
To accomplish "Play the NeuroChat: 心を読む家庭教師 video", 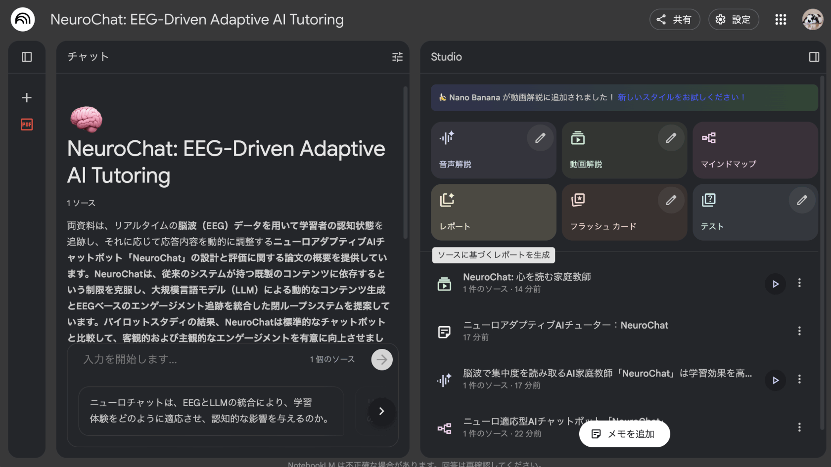I will point(775,284).
